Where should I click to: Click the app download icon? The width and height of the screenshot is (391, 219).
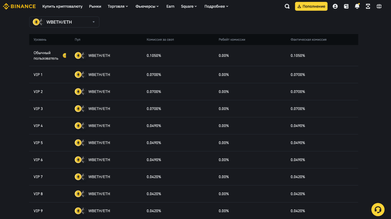(368, 6)
